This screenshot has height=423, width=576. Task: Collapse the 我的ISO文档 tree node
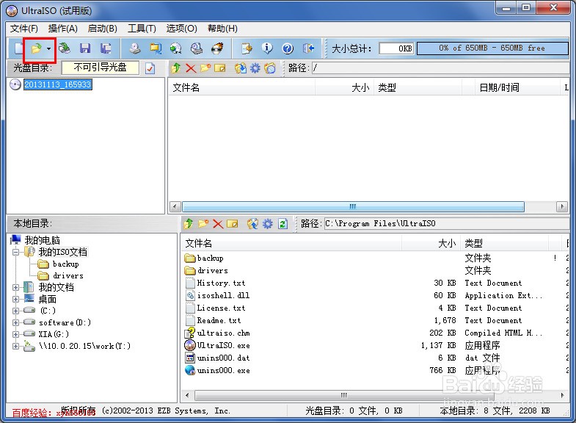16,252
